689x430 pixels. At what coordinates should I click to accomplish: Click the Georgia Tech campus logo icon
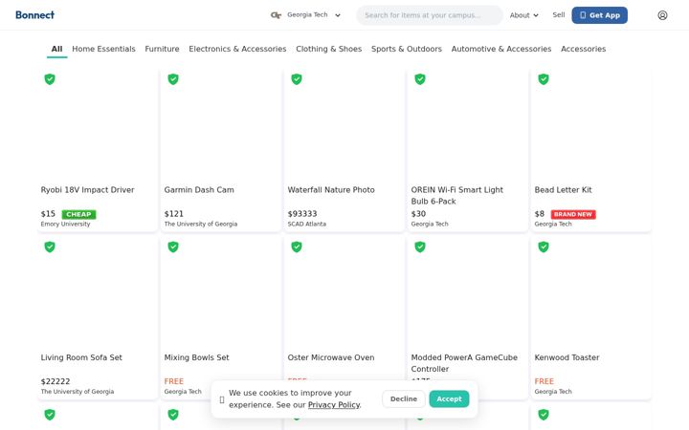tap(276, 15)
